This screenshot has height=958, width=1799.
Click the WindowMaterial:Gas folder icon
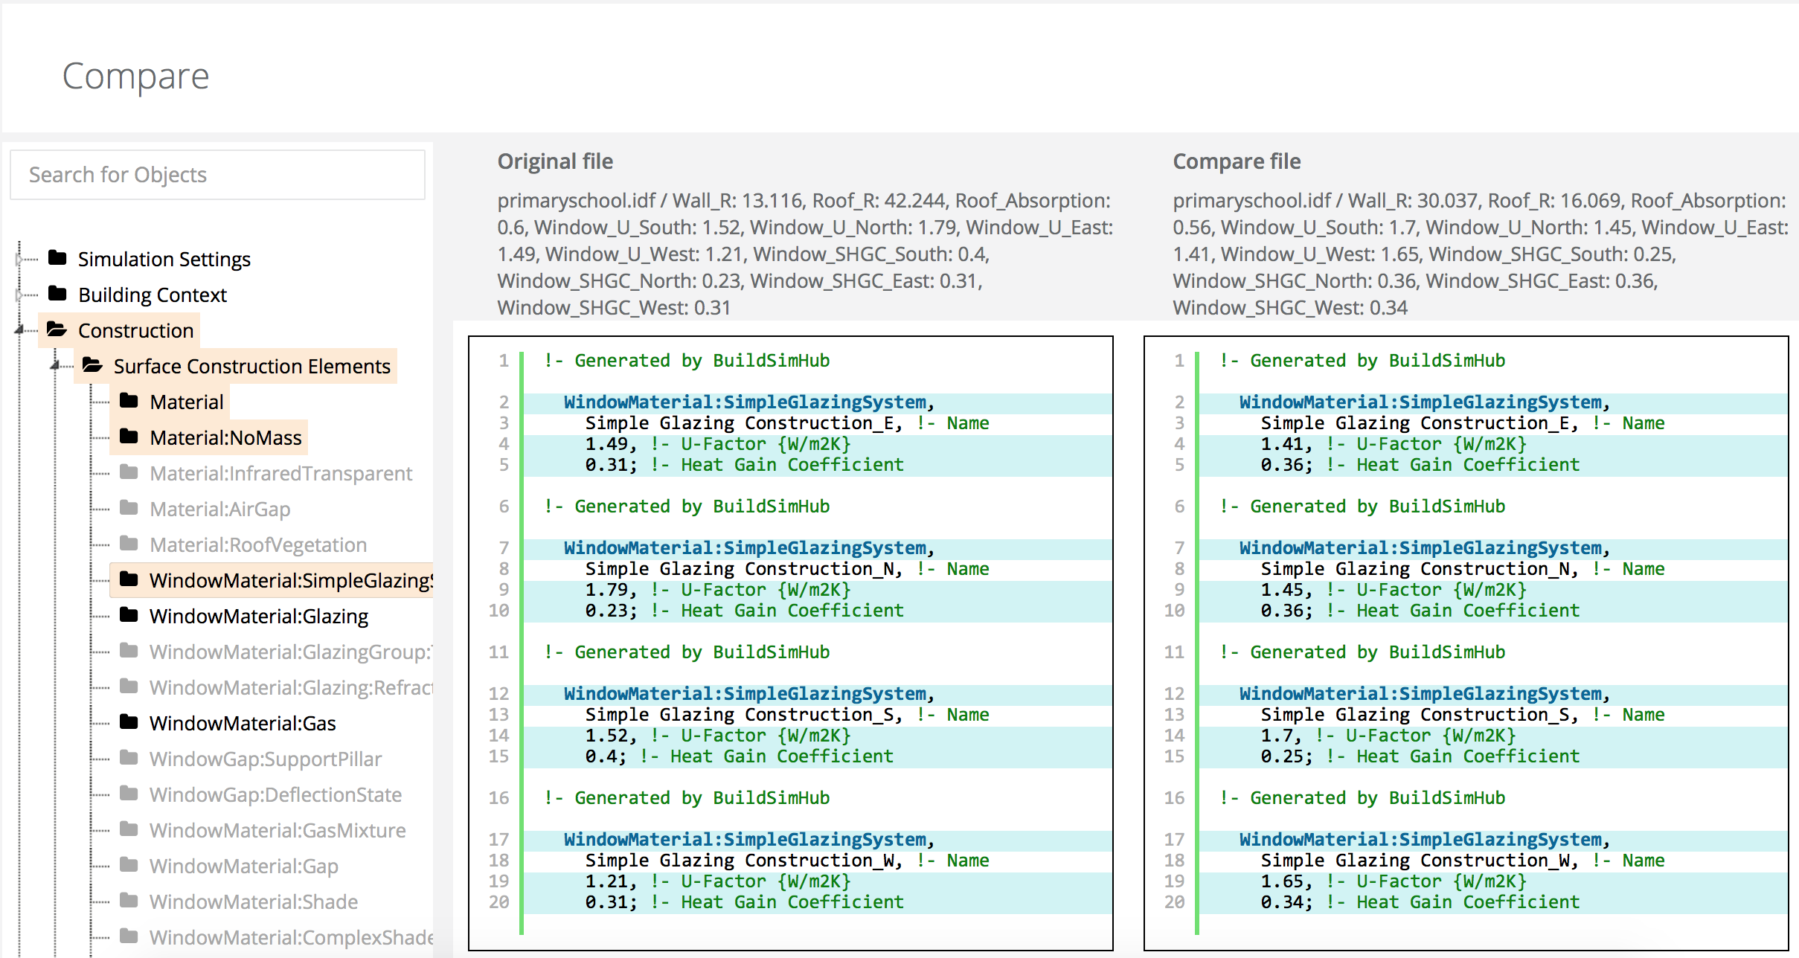129,722
